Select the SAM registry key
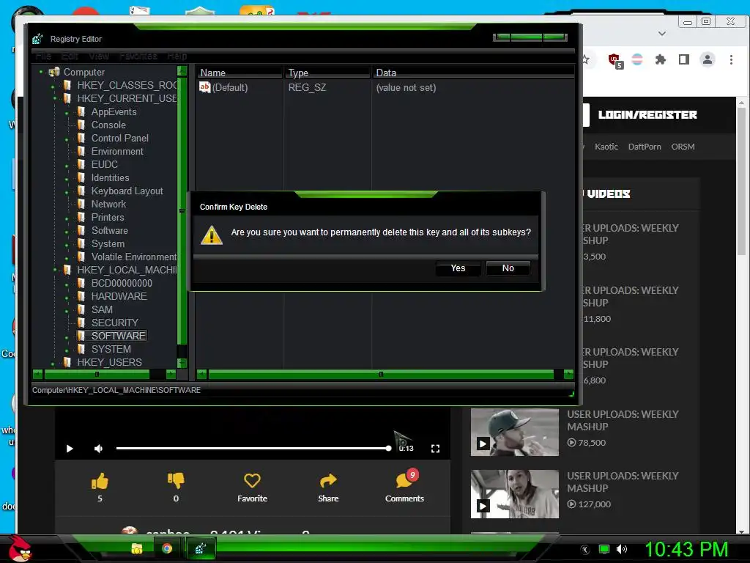 (102, 309)
